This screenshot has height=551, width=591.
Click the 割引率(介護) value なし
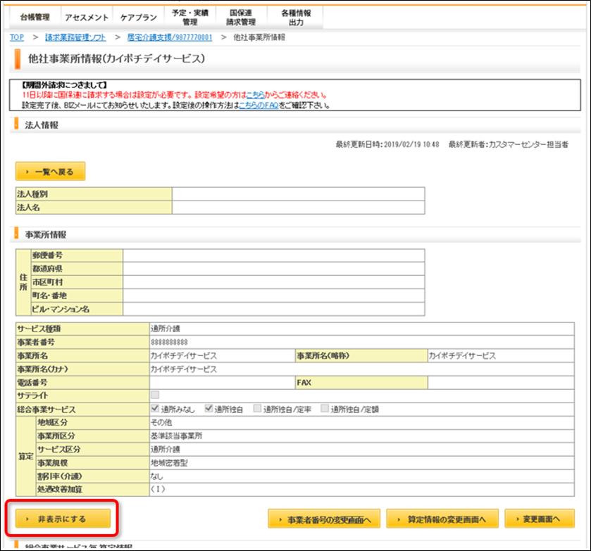click(157, 476)
